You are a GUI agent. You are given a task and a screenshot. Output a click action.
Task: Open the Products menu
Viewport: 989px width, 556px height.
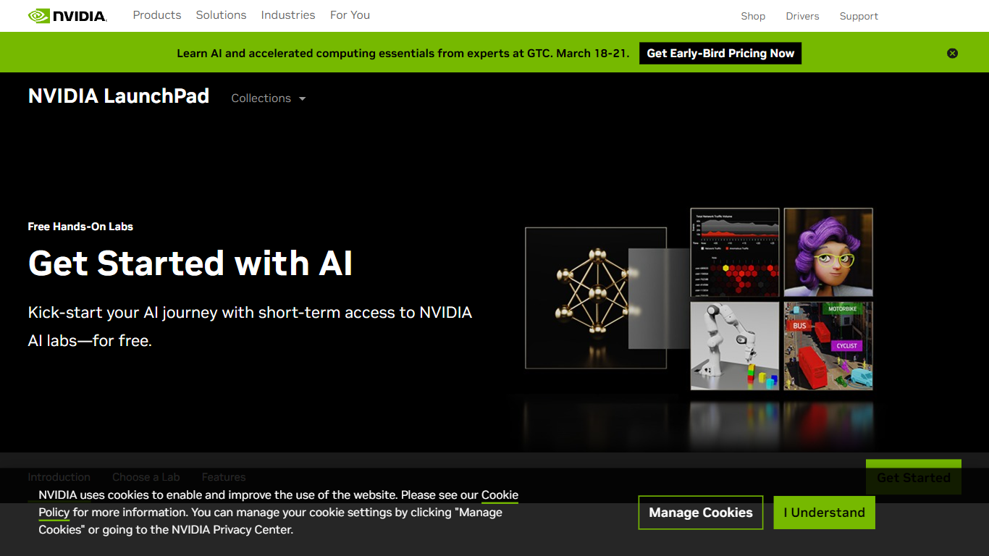(x=157, y=15)
